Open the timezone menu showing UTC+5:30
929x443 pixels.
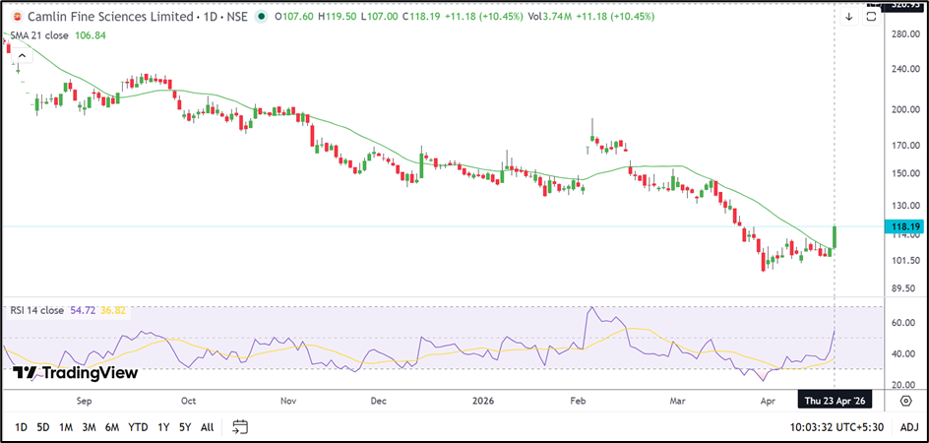coord(836,426)
